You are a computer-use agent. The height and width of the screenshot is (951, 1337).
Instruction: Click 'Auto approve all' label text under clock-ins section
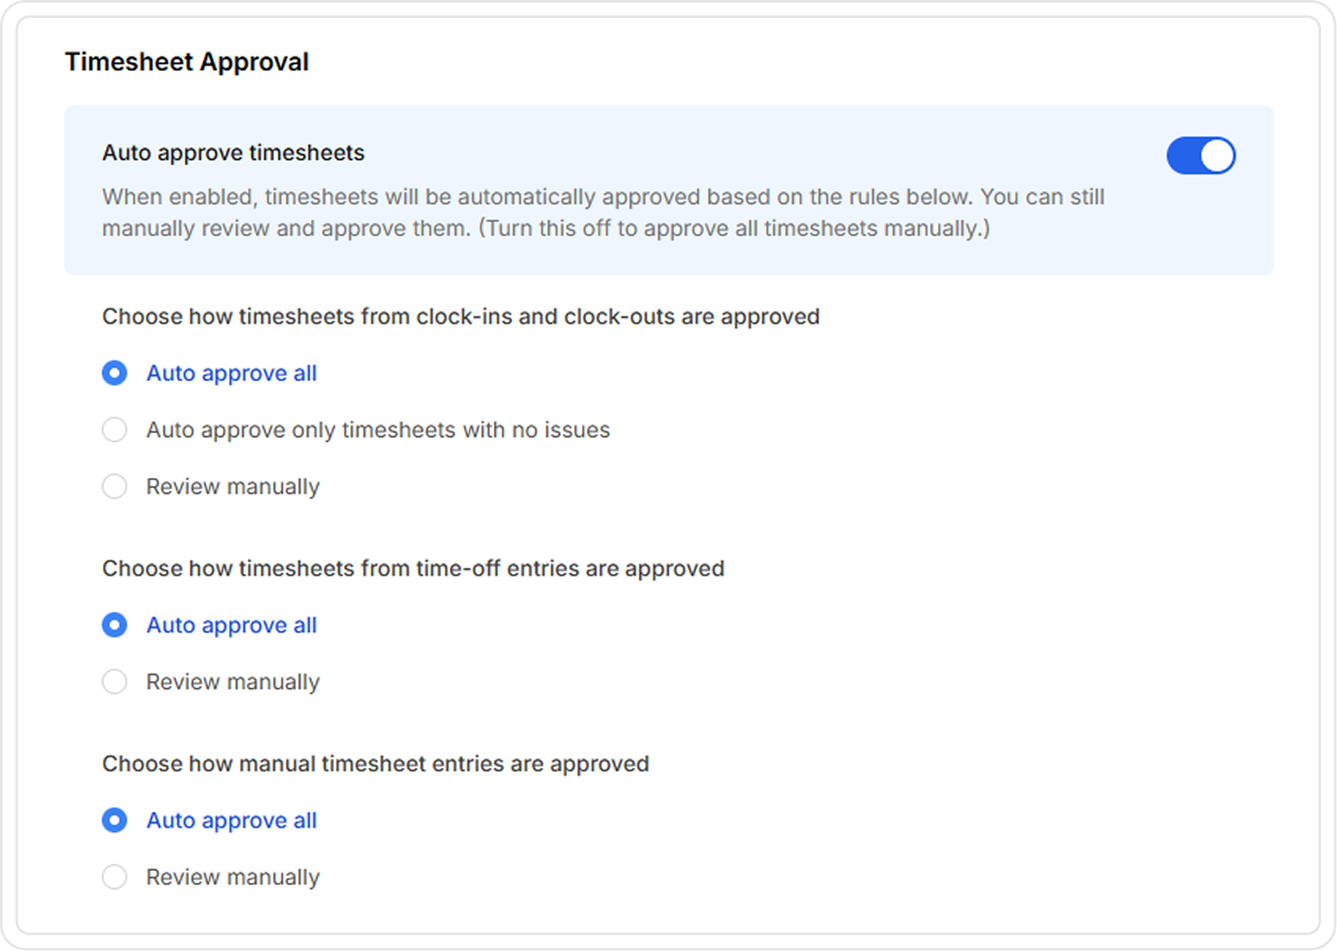tap(231, 373)
